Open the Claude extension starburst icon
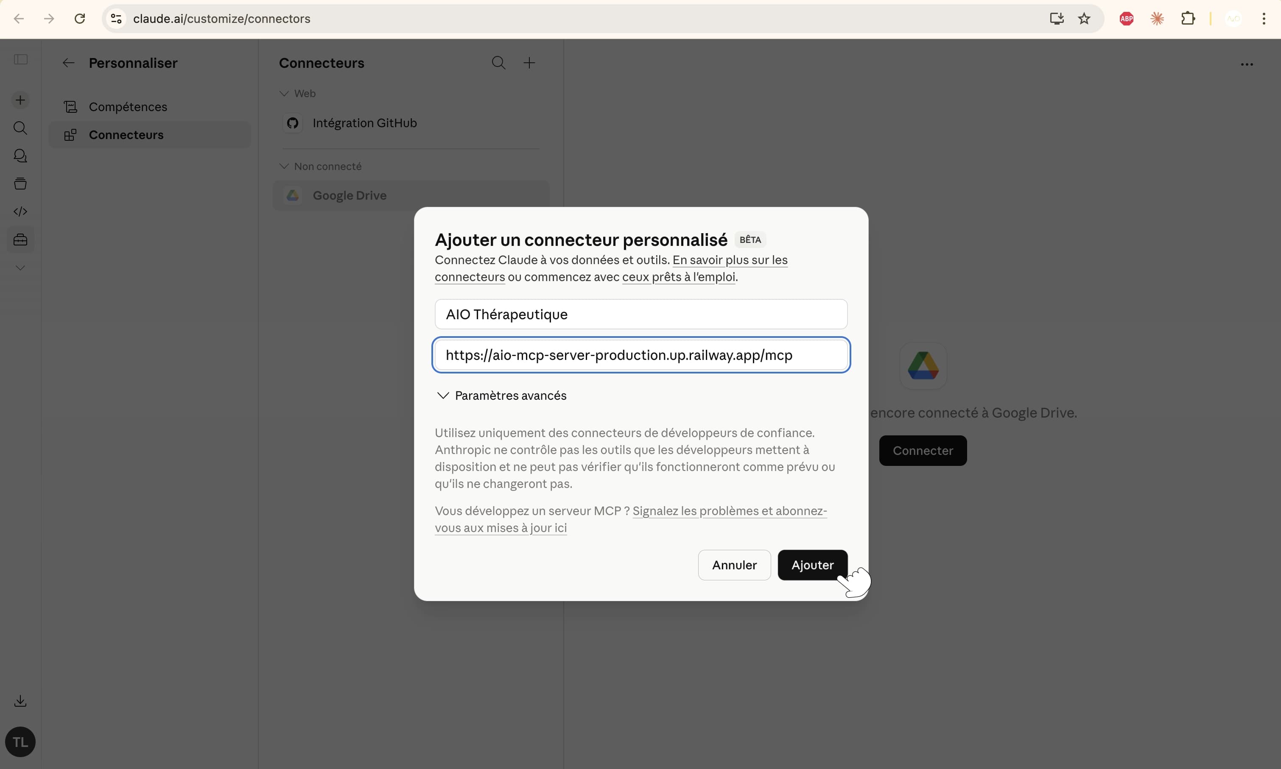 coord(1157,19)
